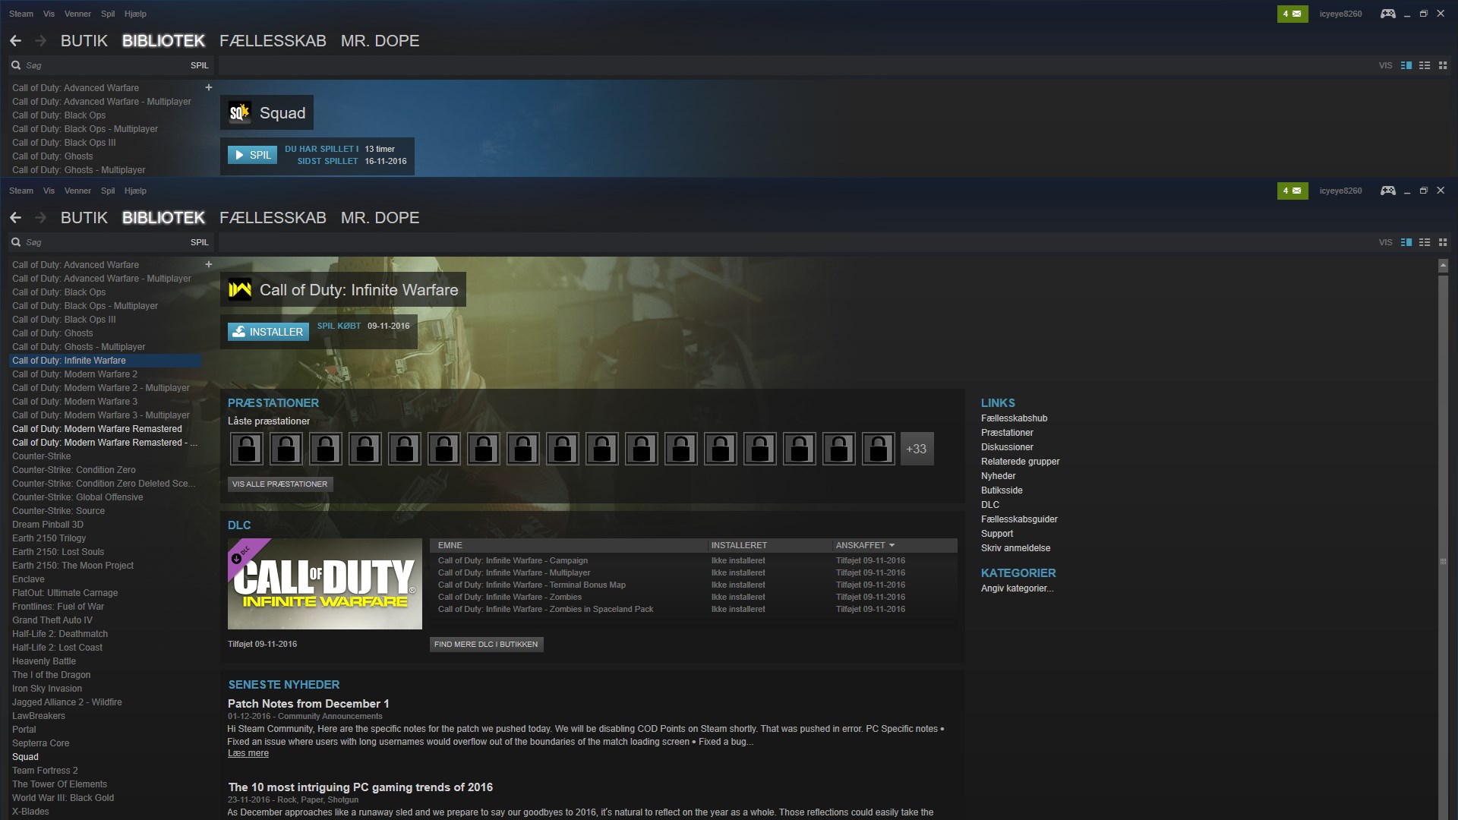Select Call of Duty: Ghosts in upper window
The height and width of the screenshot is (820, 1458).
point(52,156)
